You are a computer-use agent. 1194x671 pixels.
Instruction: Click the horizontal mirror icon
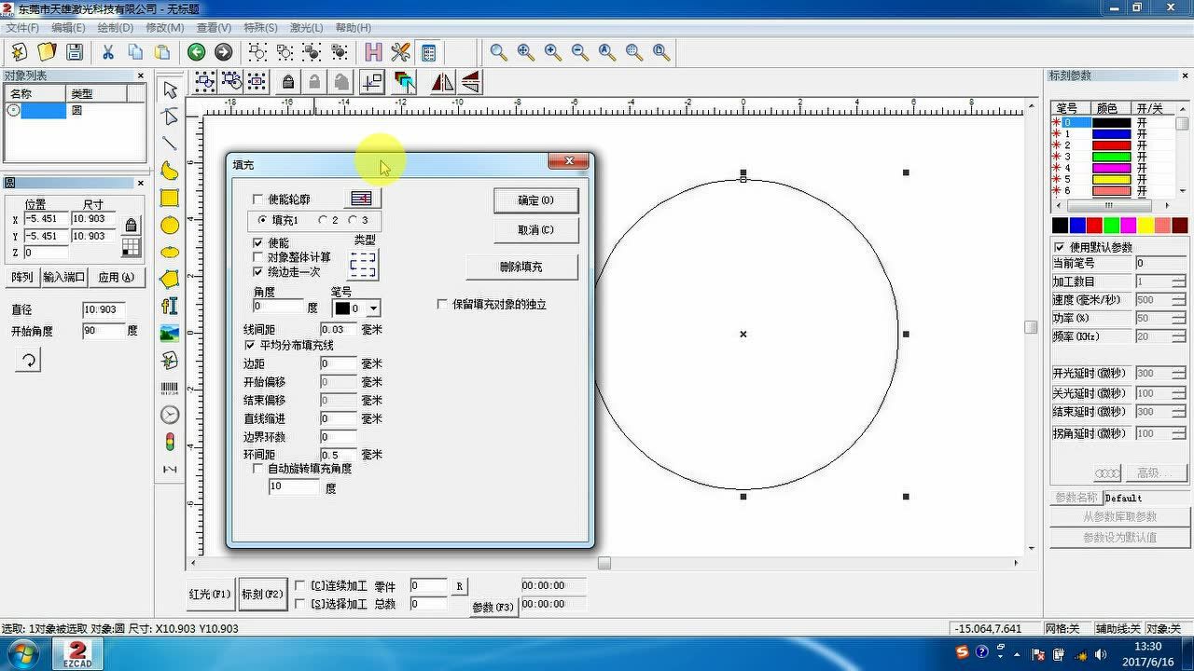pyautogui.click(x=442, y=82)
